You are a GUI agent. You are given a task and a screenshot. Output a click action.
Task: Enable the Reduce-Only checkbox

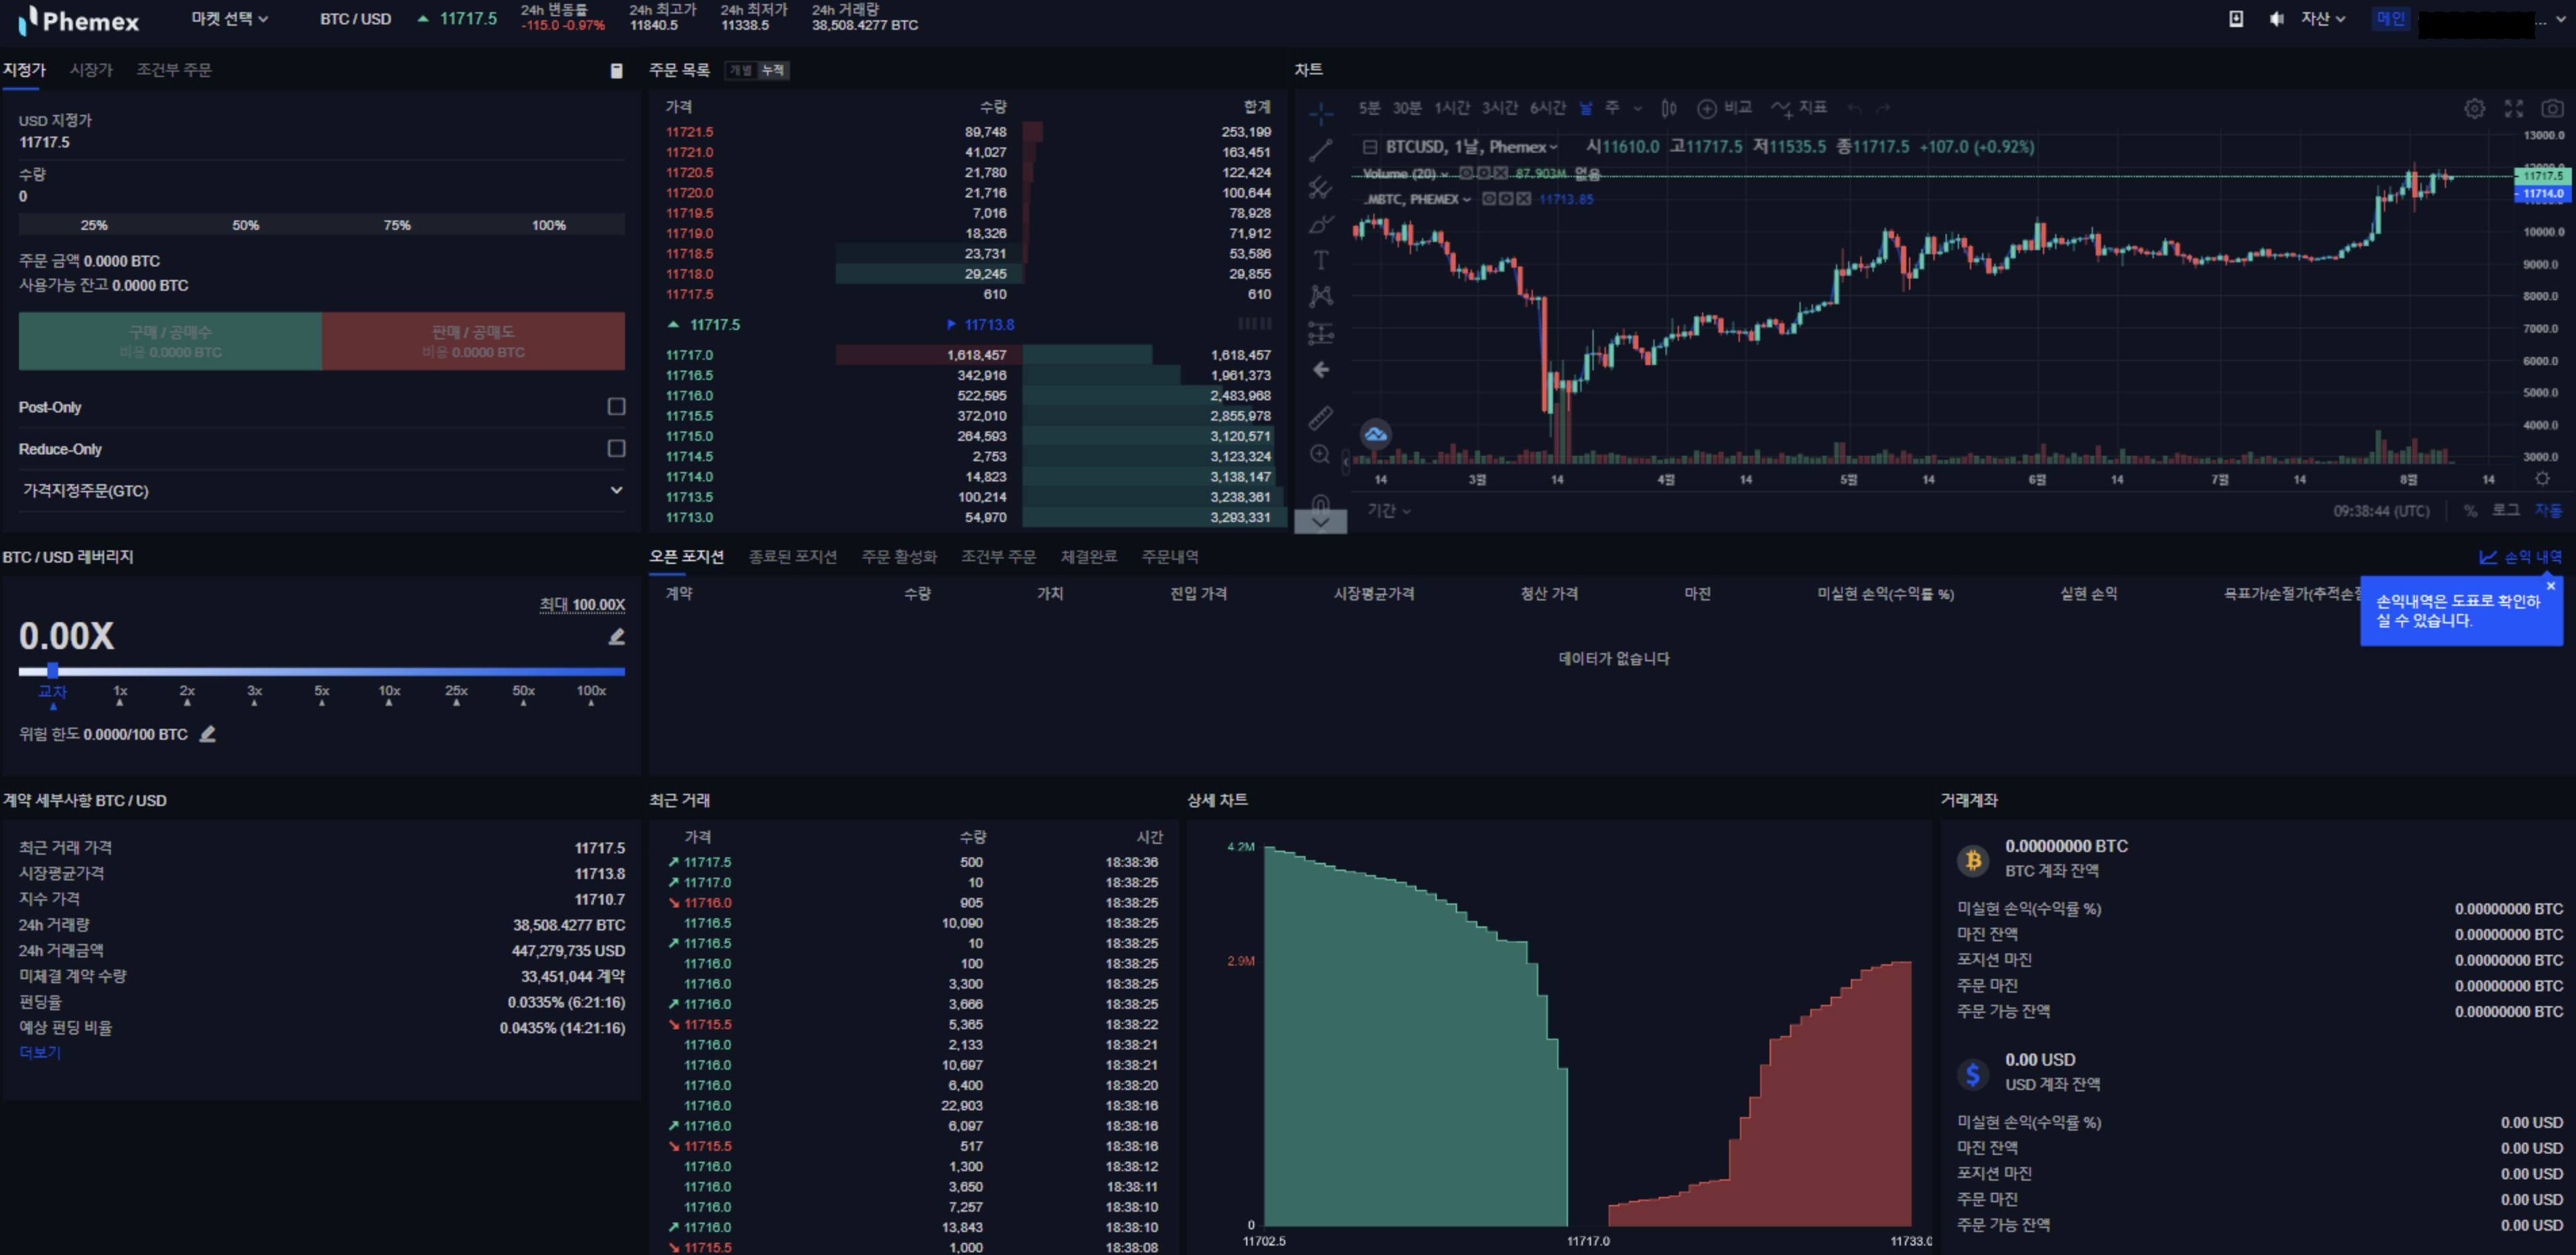(616, 448)
